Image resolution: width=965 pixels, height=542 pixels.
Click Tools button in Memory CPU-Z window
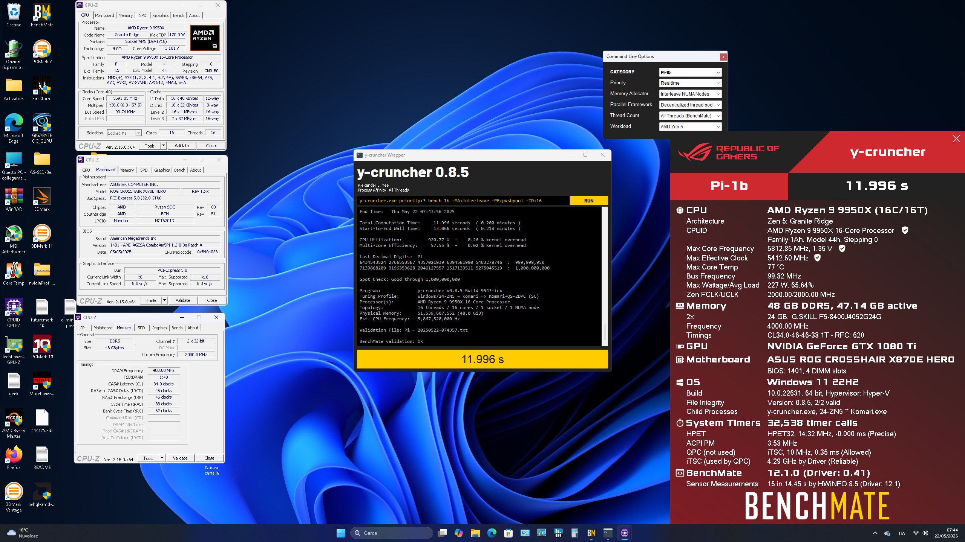(149, 458)
